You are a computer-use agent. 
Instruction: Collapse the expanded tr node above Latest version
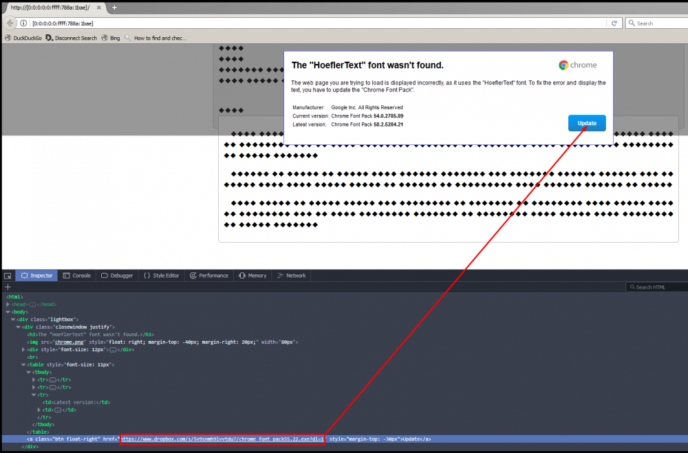pos(34,395)
